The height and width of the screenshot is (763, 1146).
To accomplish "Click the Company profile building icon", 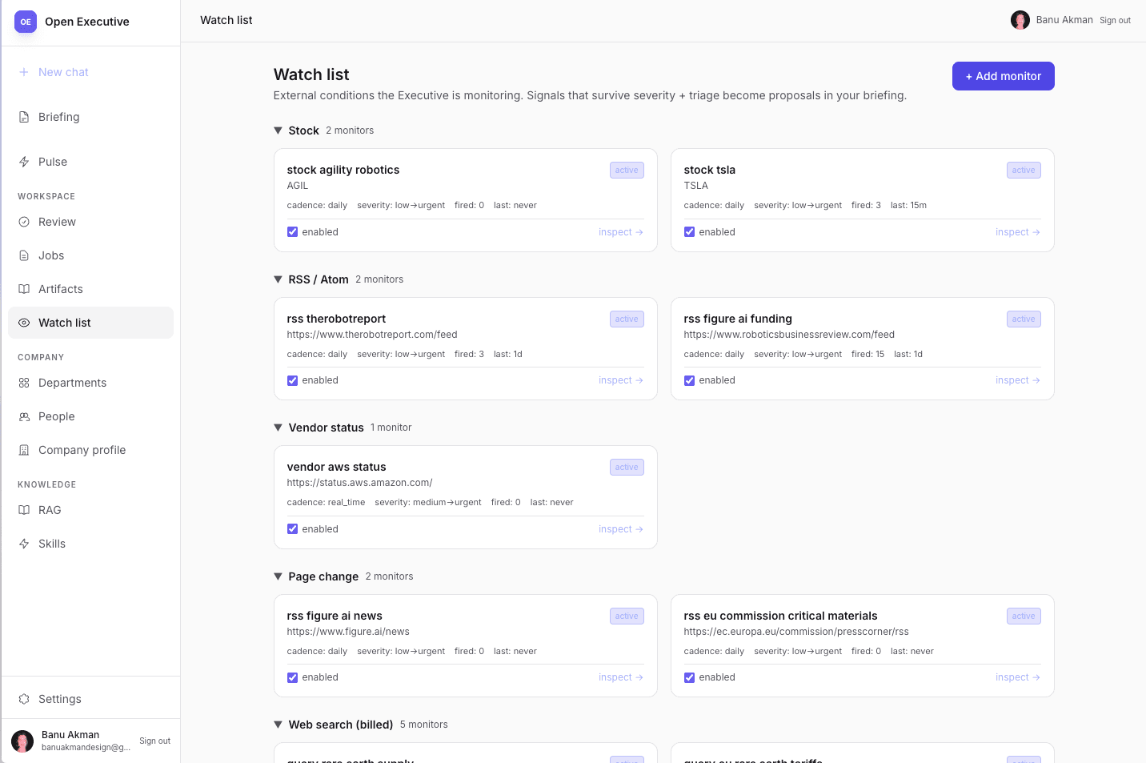I will tap(24, 450).
